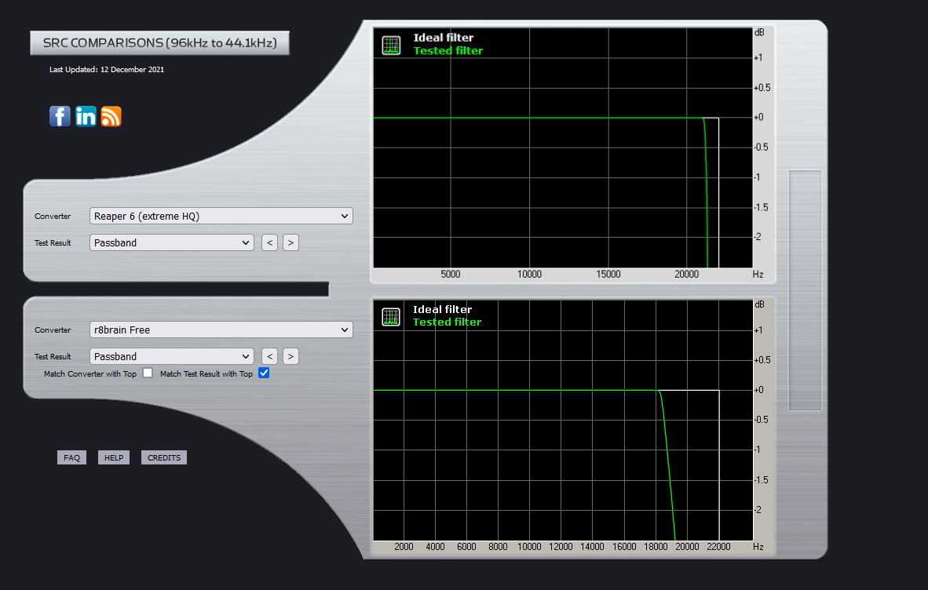Screen dimensions: 928x590
Task: Click the Last Updated date text
Action: point(107,69)
